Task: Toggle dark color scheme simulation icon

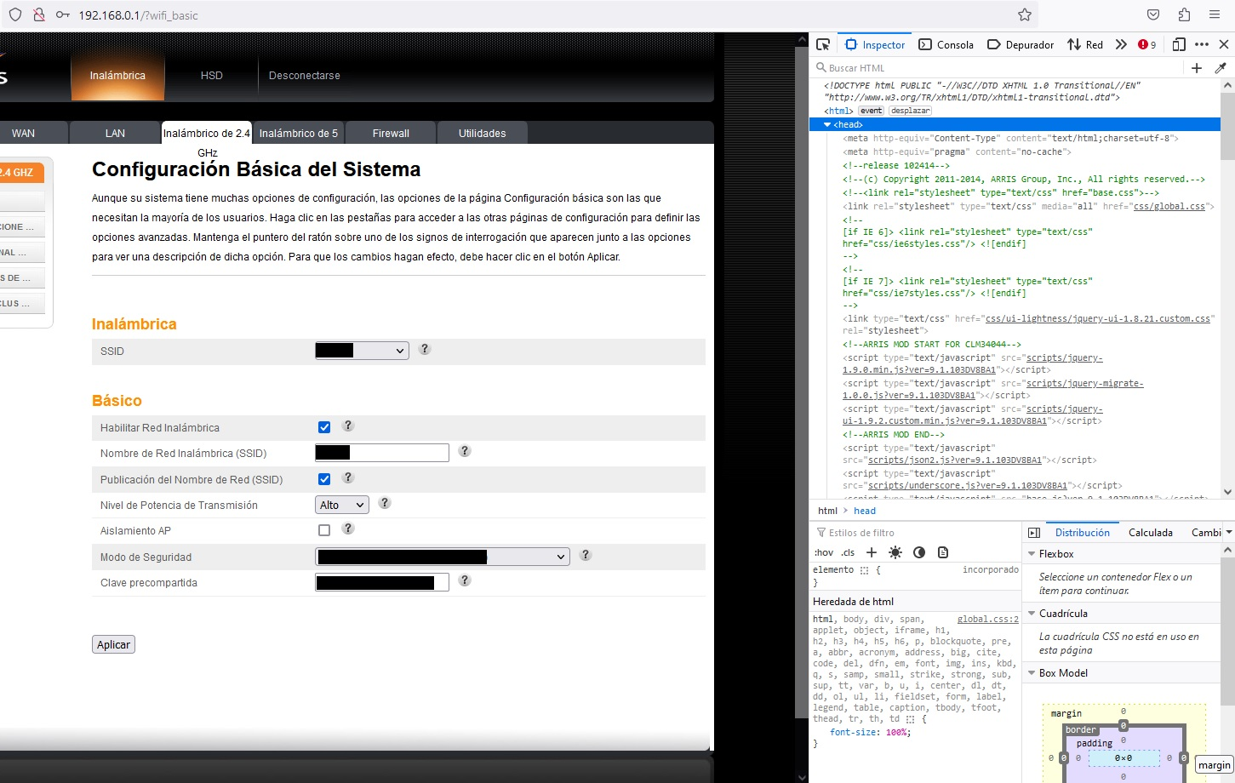Action: point(919,552)
